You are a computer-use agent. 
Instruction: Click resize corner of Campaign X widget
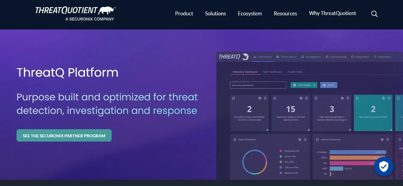[x=350, y=130]
